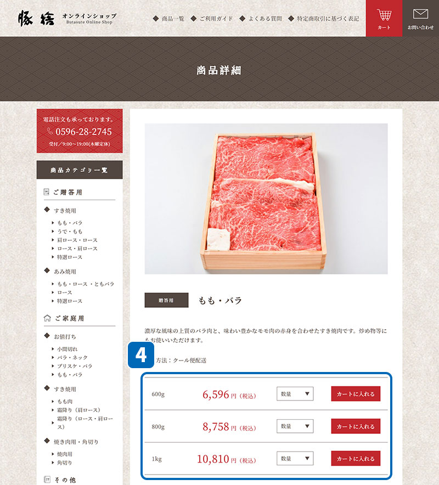Click the phone icon beside 0596-28-2745
Image resolution: width=439 pixels, height=485 pixels.
(x=50, y=132)
